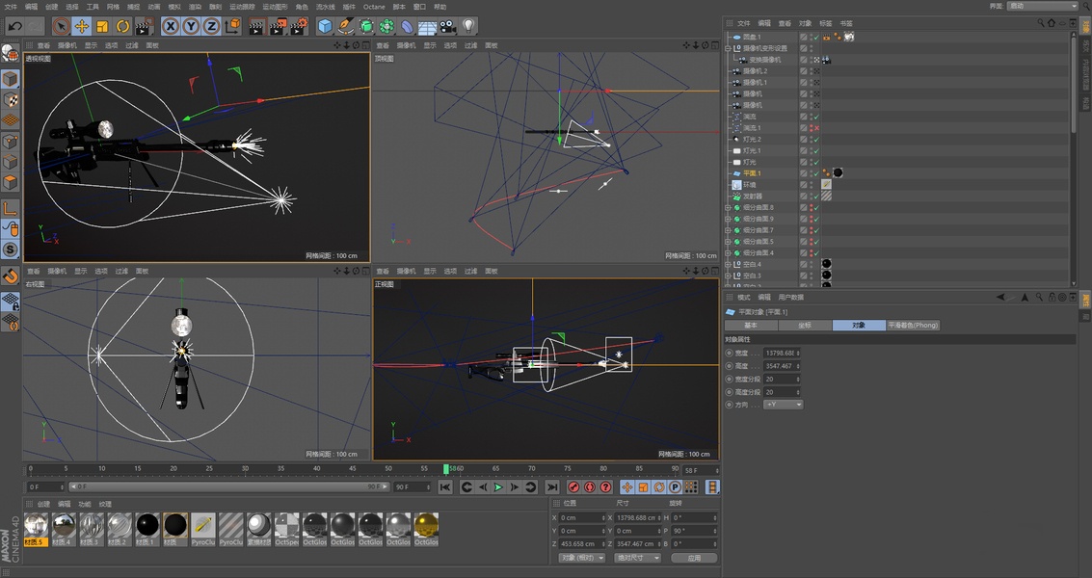This screenshot has height=578, width=1092.
Task: Click the Undo arrow icon
Action: 14,26
